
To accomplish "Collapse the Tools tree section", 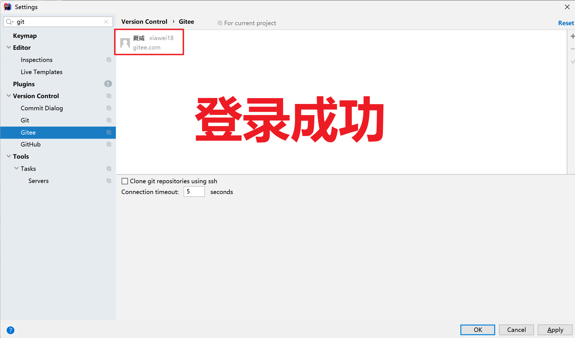I will pos(9,156).
